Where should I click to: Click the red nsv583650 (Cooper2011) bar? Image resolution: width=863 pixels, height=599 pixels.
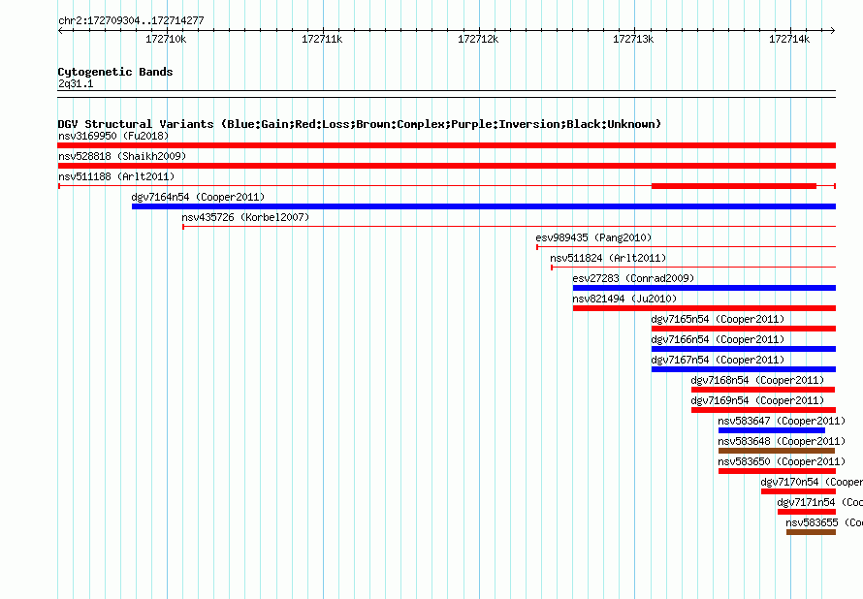pos(777,471)
